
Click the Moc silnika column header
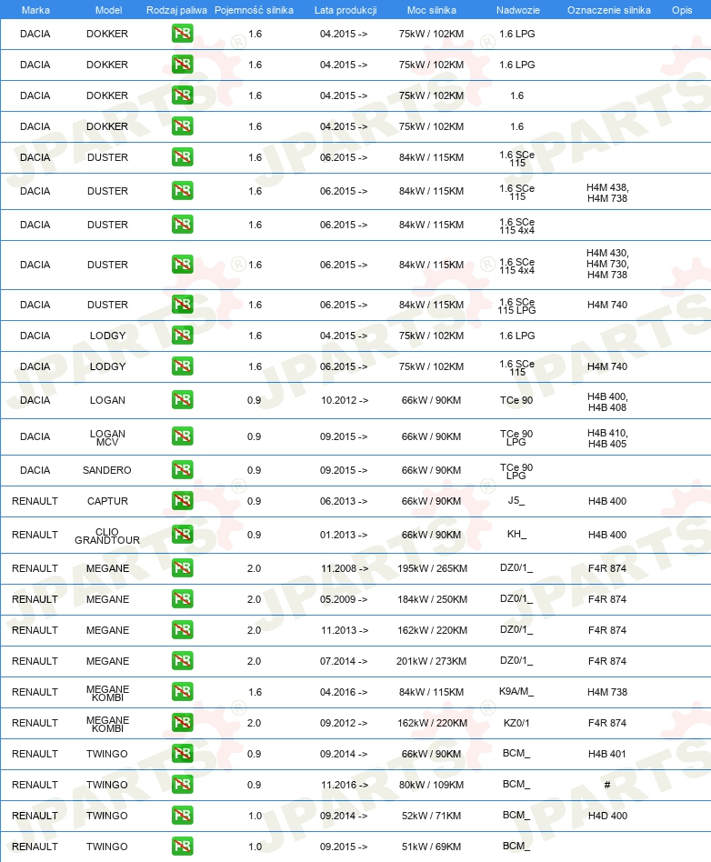[x=432, y=10]
